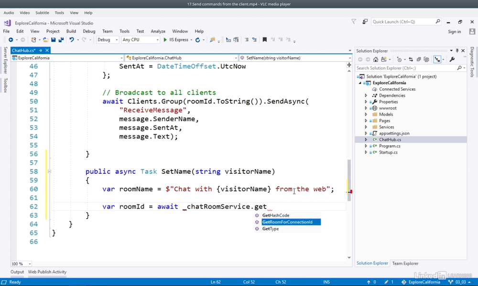The image size is (478, 286).
Task: Click the unpushed commits arrow in the status bar
Action: 369,282
